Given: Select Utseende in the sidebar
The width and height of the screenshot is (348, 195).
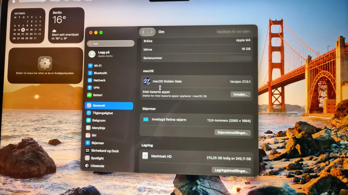Looking at the screenshot, I should click(x=95, y=166).
